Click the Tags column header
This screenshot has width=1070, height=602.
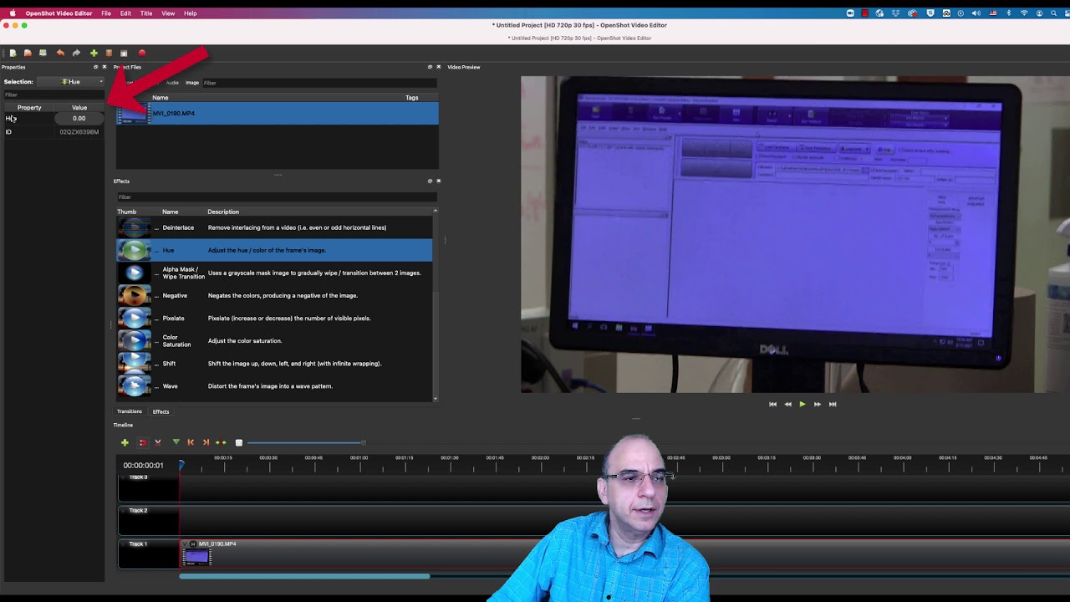click(412, 98)
